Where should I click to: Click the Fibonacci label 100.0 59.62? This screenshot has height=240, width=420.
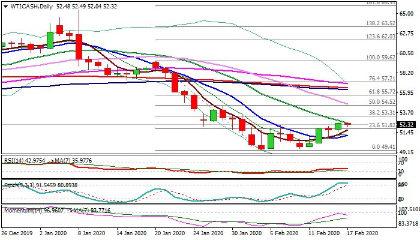(x=380, y=58)
